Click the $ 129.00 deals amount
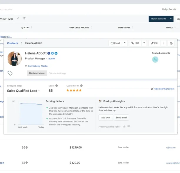 (75, 163)
